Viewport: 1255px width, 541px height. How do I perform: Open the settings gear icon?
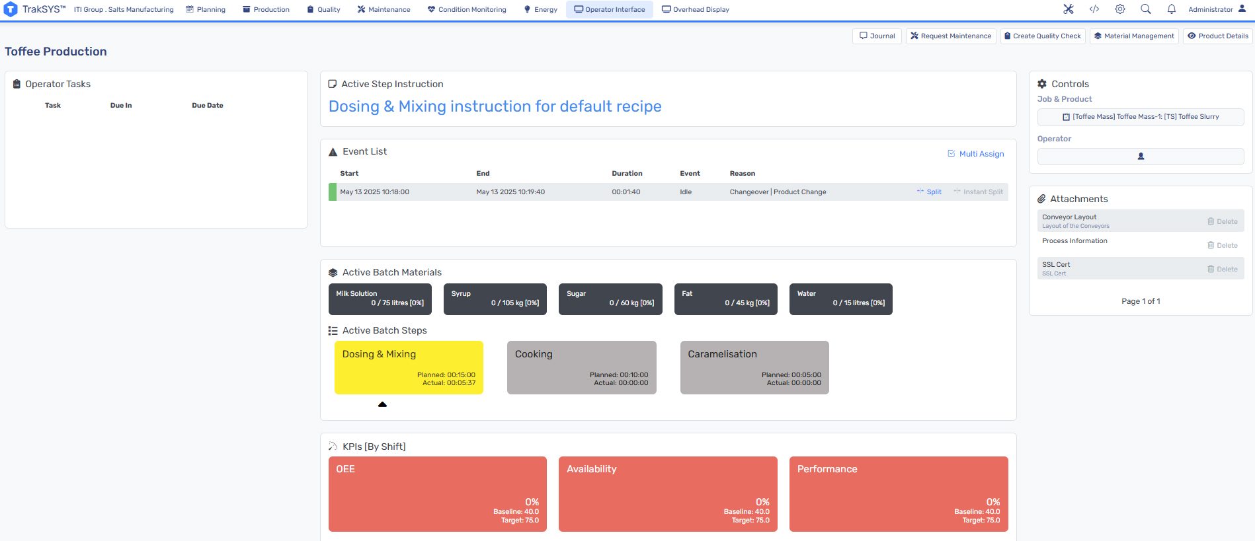[x=1120, y=9]
